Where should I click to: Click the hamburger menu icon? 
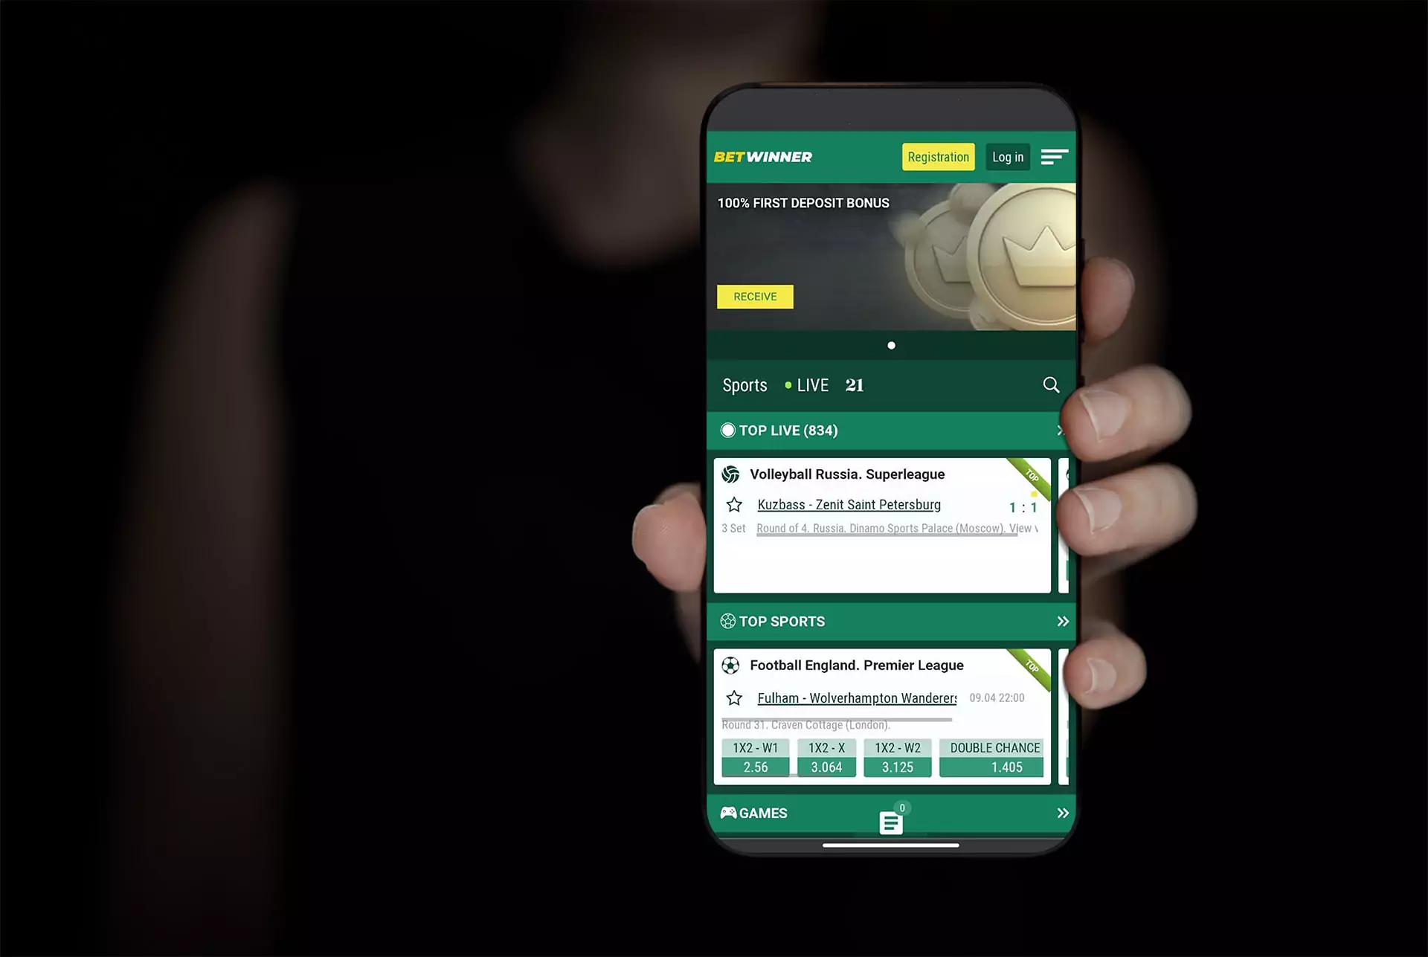(1055, 156)
